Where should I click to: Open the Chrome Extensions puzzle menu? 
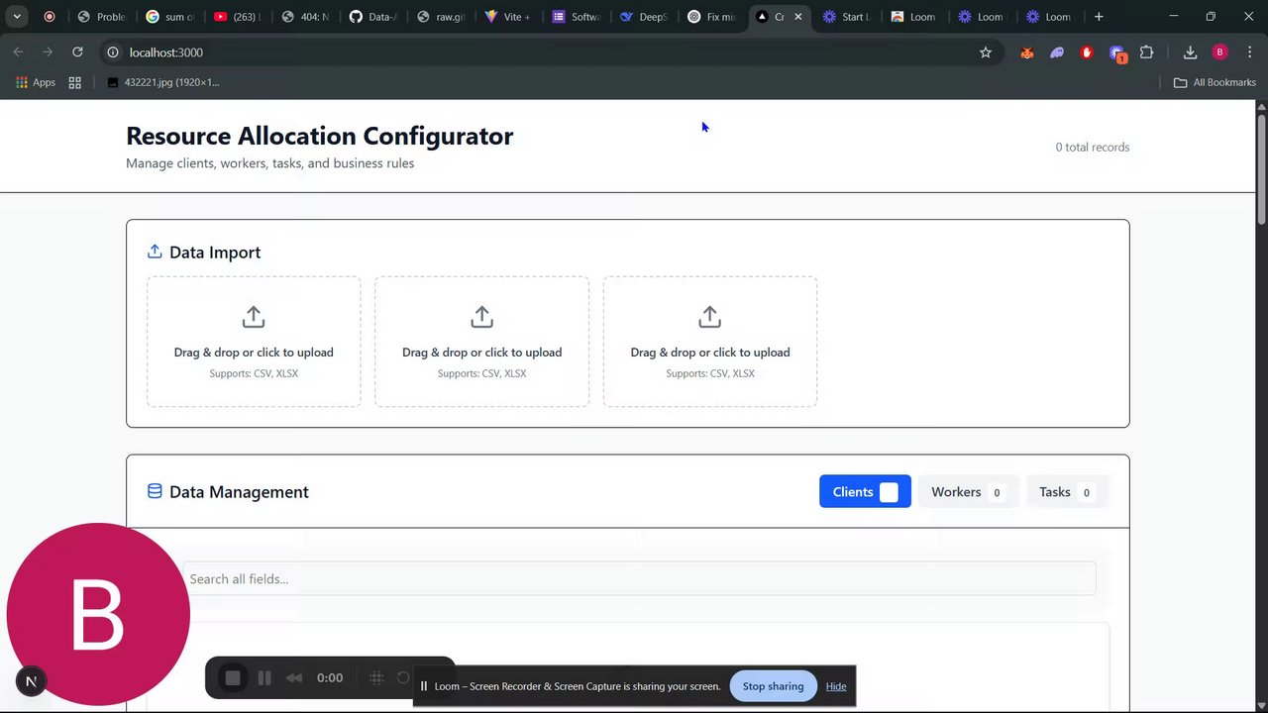click(1147, 52)
